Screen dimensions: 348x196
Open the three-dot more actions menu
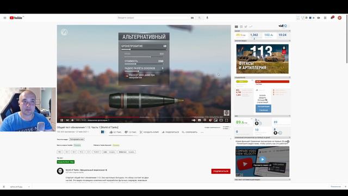pos(202,132)
